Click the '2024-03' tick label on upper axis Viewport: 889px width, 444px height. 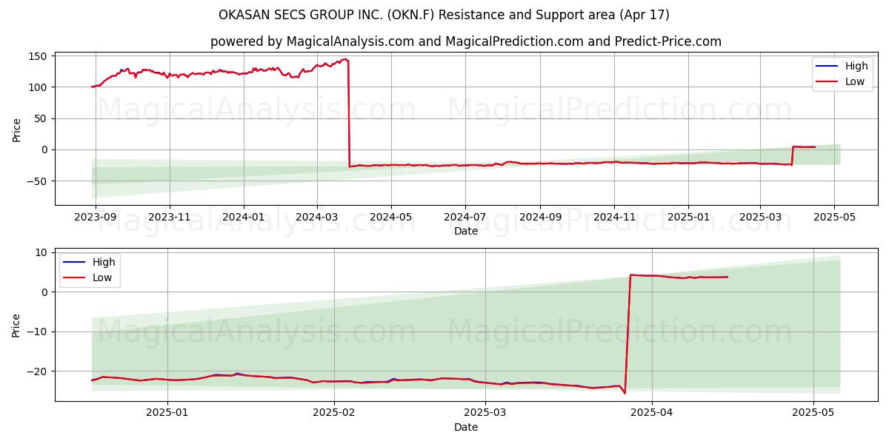click(x=317, y=218)
